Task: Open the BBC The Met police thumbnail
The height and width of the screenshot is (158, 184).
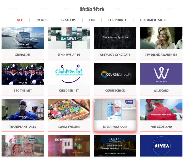Action: point(23,74)
